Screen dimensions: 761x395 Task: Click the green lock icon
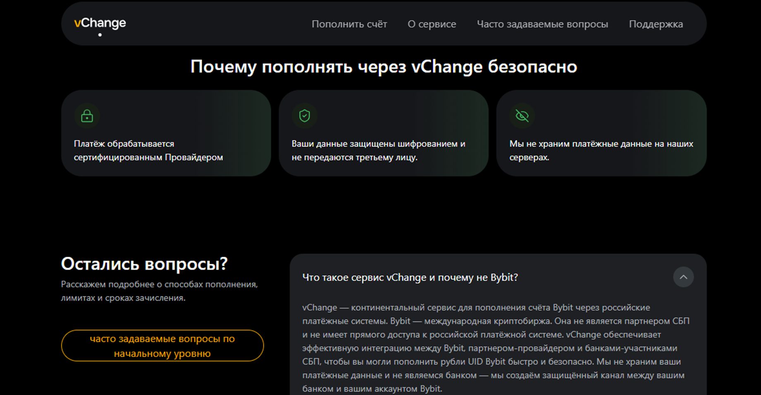click(x=87, y=116)
